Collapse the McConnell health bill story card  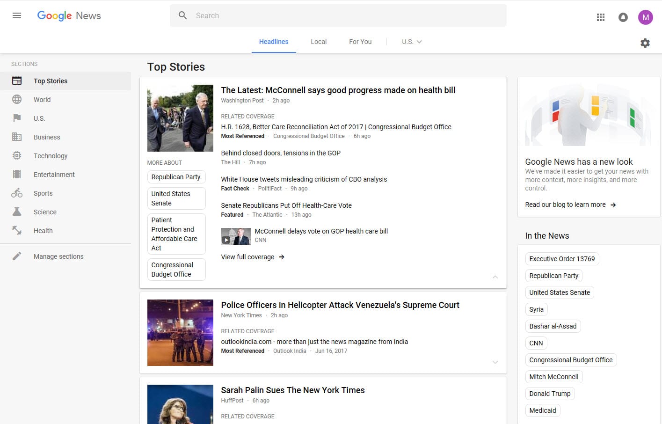pyautogui.click(x=495, y=277)
